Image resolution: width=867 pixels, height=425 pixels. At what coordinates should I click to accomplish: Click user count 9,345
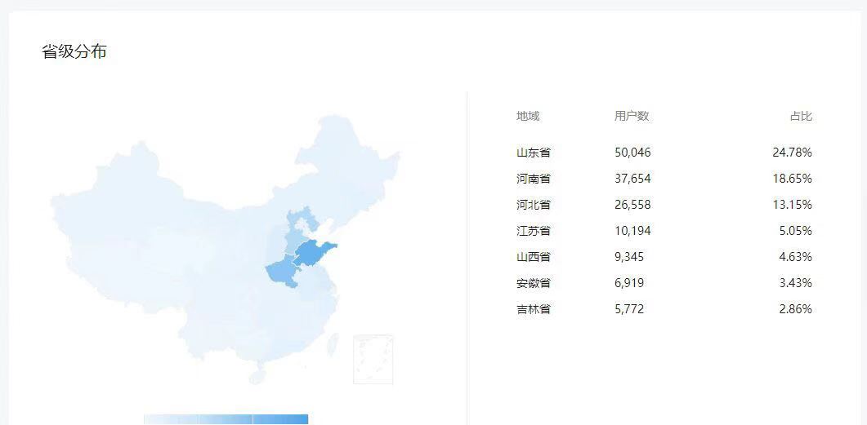coord(629,257)
